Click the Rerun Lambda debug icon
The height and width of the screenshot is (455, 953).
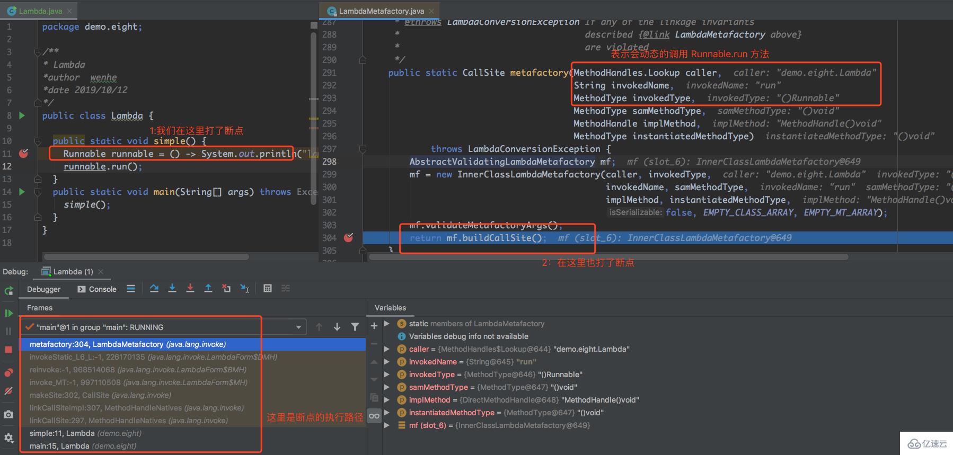[8, 290]
